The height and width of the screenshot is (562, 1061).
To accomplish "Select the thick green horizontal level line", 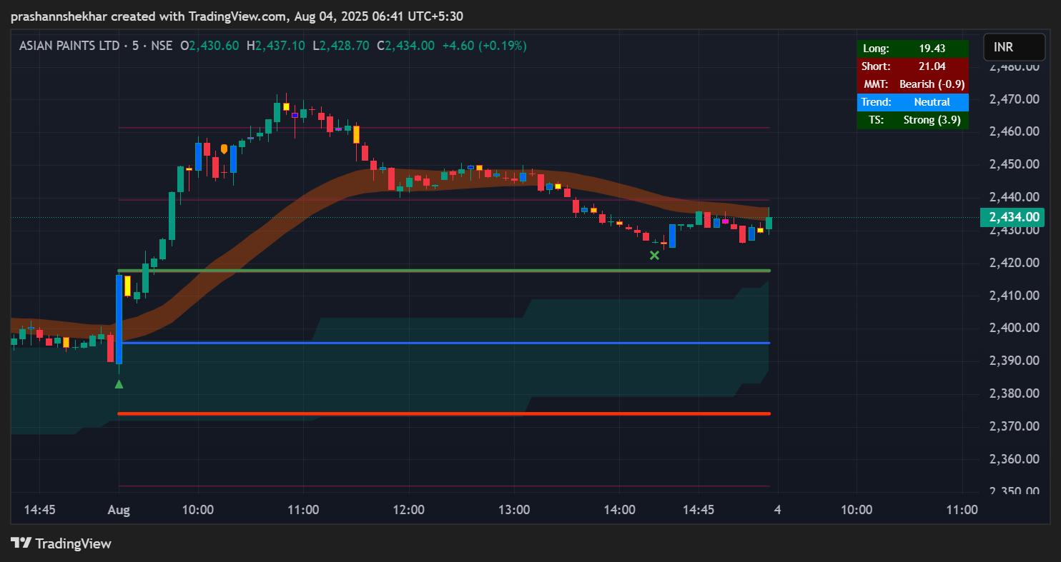I will click(x=443, y=271).
